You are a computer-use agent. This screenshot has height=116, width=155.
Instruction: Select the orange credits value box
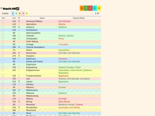(20, 13)
